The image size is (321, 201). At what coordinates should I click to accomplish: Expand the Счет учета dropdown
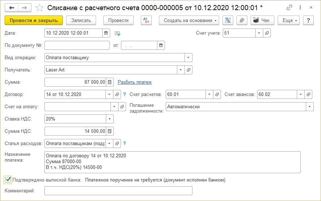pyautogui.click(x=259, y=33)
